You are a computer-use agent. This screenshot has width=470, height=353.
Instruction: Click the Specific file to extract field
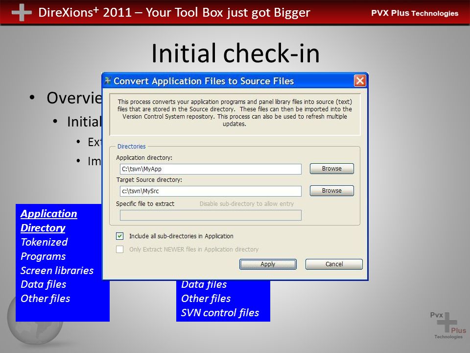tap(211, 215)
